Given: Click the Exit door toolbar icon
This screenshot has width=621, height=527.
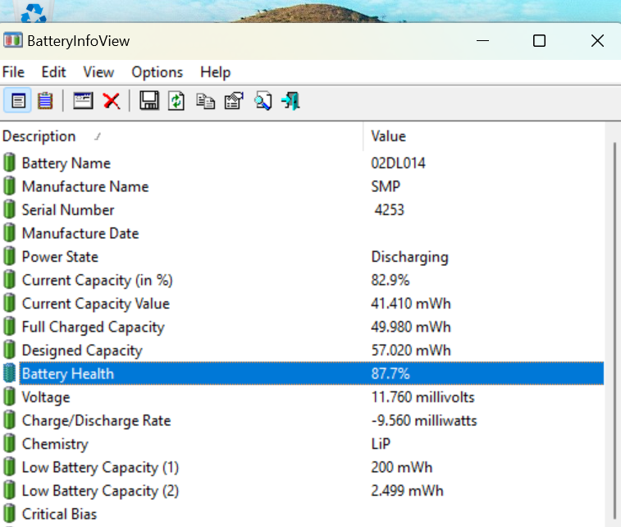Looking at the screenshot, I should point(290,101).
